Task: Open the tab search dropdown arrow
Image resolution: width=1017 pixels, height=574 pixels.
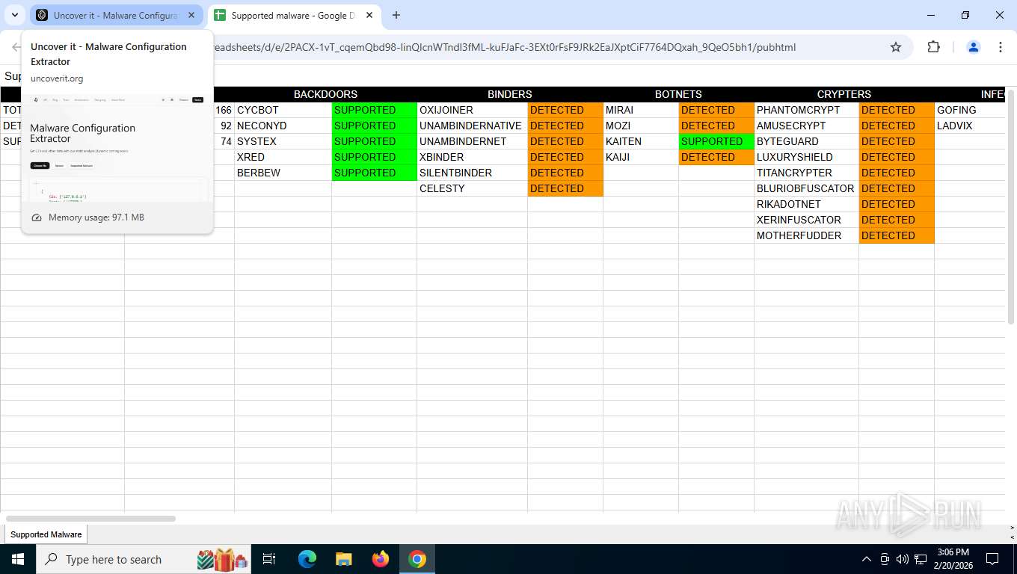Action: (x=15, y=15)
